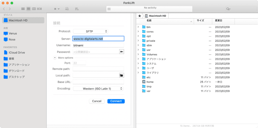Screen dimensions: 258x128
Task: Click the Username field
Action: coord(98,45)
